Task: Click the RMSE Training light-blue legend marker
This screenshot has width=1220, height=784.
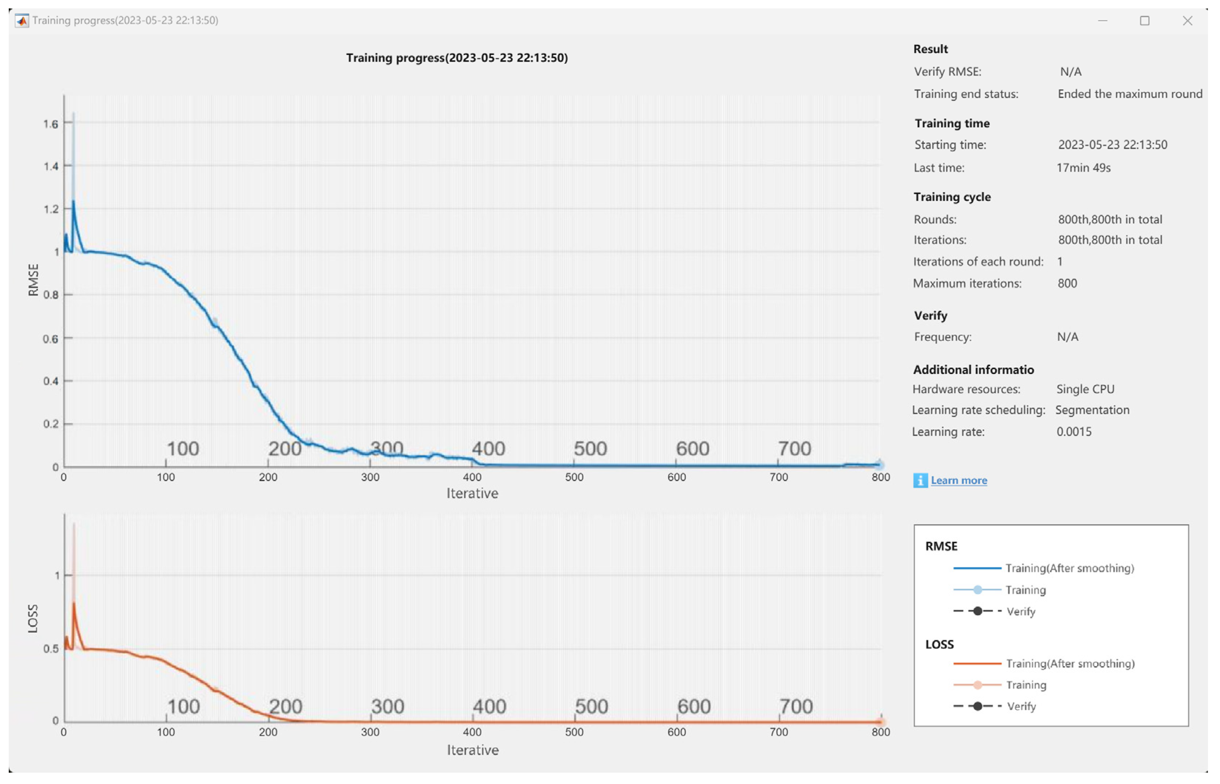Action: 977,589
